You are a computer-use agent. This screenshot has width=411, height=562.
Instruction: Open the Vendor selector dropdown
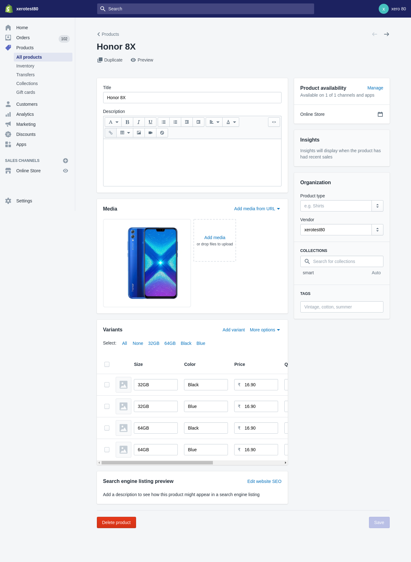click(377, 230)
